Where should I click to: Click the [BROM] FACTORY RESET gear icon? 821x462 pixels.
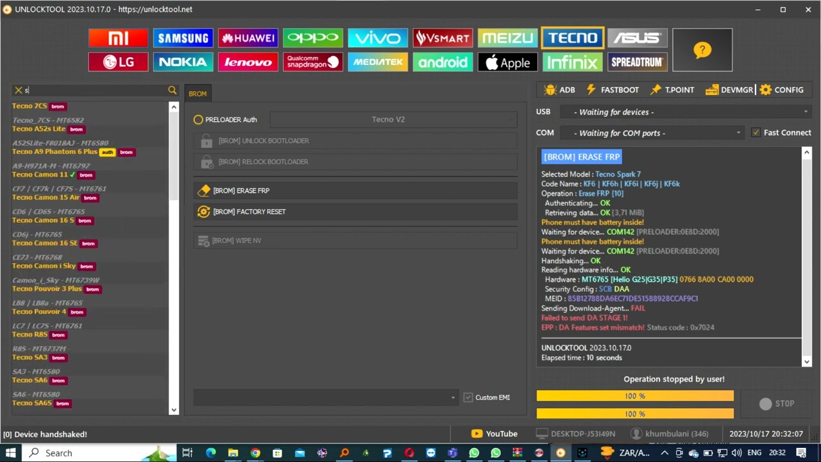click(x=203, y=212)
